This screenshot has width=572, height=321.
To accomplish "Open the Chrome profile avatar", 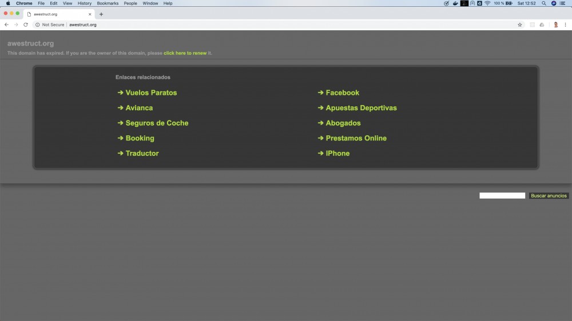I will (x=555, y=25).
